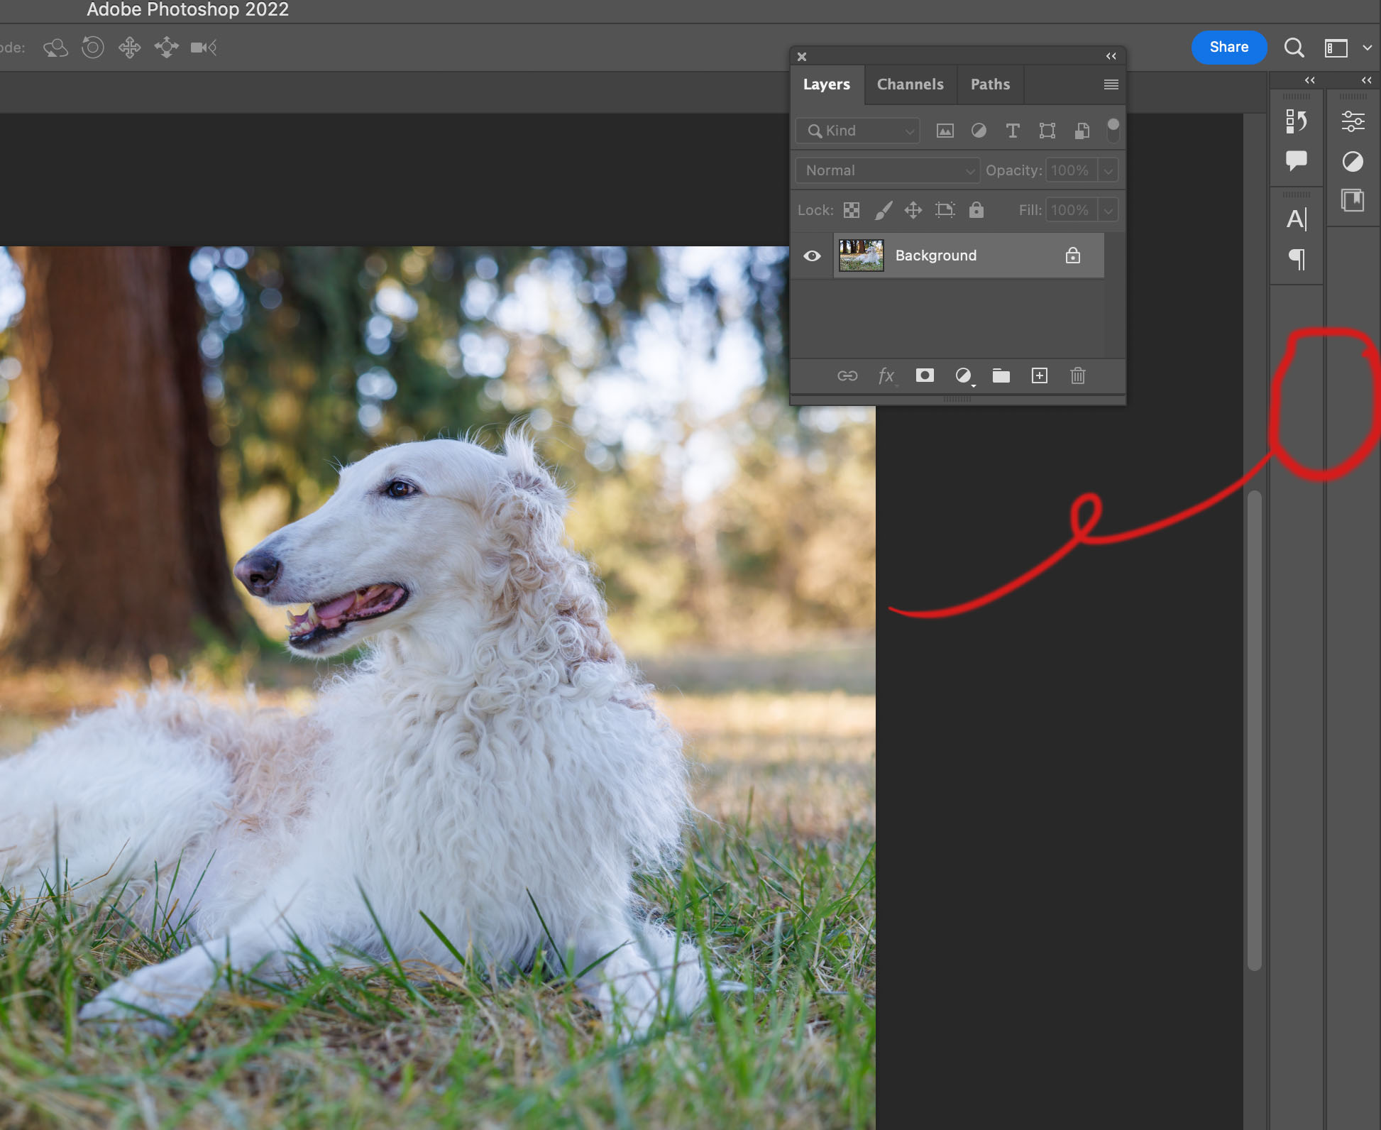
Task: Toggle lock image pixels brush icon
Action: 881,210
